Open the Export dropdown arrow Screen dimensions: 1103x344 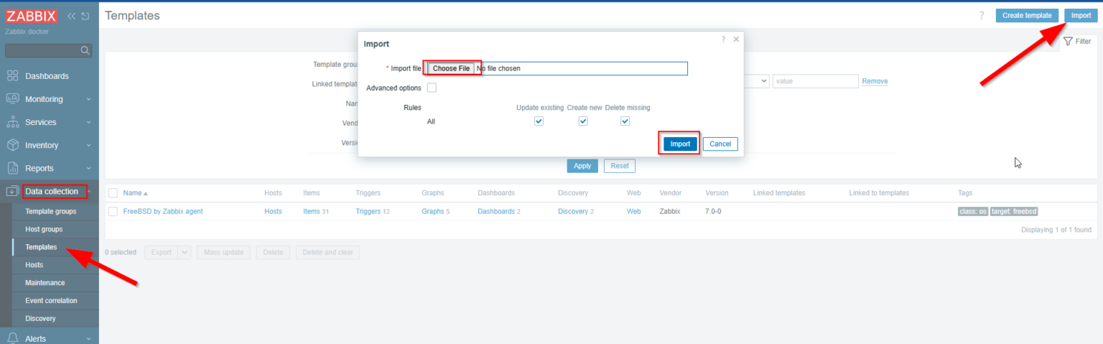pyautogui.click(x=184, y=252)
